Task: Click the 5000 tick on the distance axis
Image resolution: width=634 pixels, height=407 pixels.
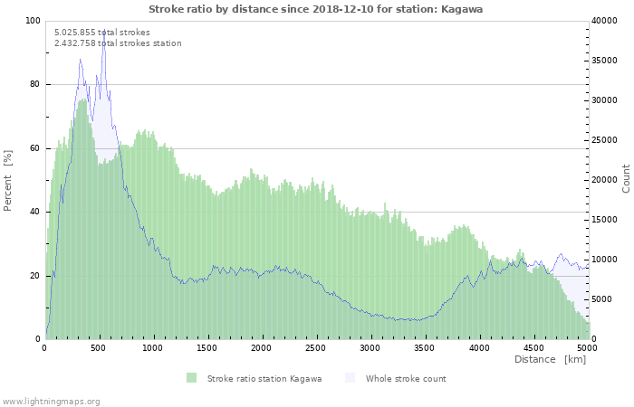Action: [x=587, y=347]
